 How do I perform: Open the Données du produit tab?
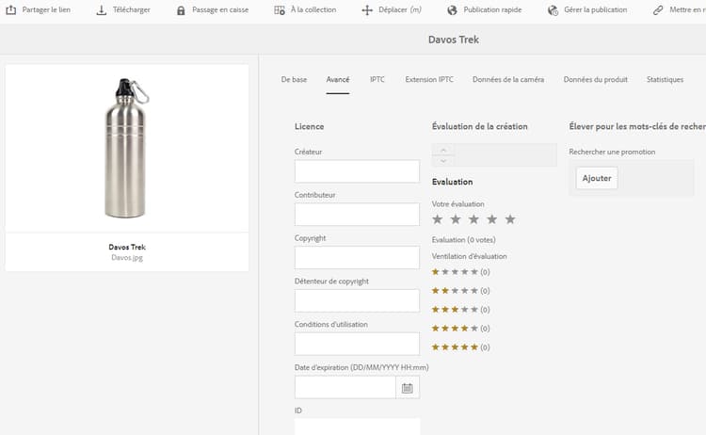[595, 80]
